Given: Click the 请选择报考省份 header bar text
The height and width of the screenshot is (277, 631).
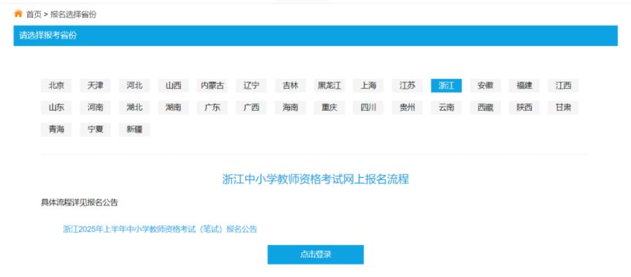Looking at the screenshot, I should point(48,35).
